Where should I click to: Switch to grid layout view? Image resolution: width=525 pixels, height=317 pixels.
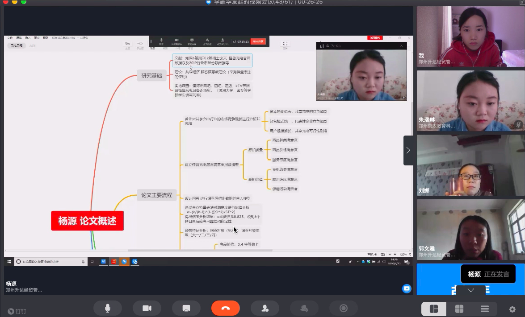pyautogui.click(x=459, y=309)
